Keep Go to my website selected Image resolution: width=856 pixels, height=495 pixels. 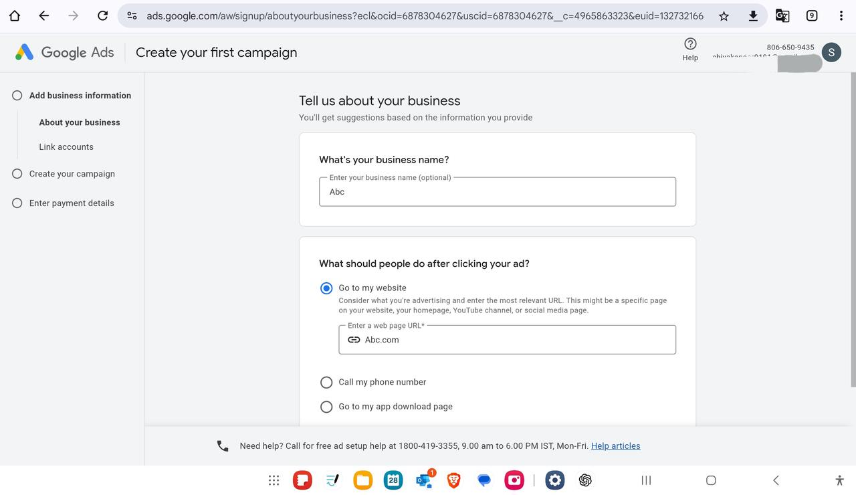tap(326, 288)
